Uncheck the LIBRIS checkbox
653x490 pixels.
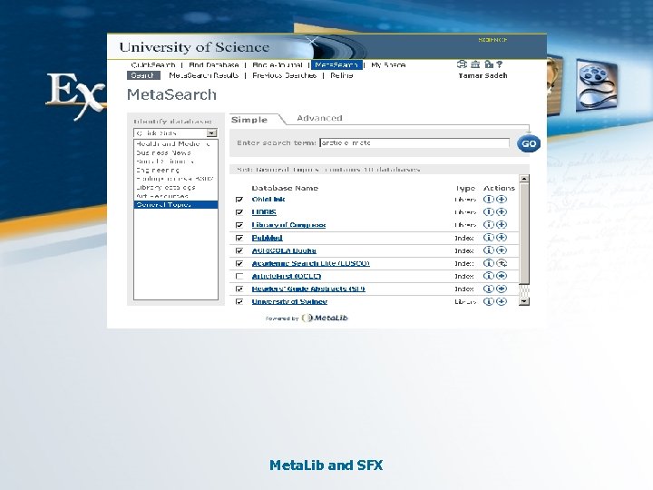pyautogui.click(x=239, y=212)
